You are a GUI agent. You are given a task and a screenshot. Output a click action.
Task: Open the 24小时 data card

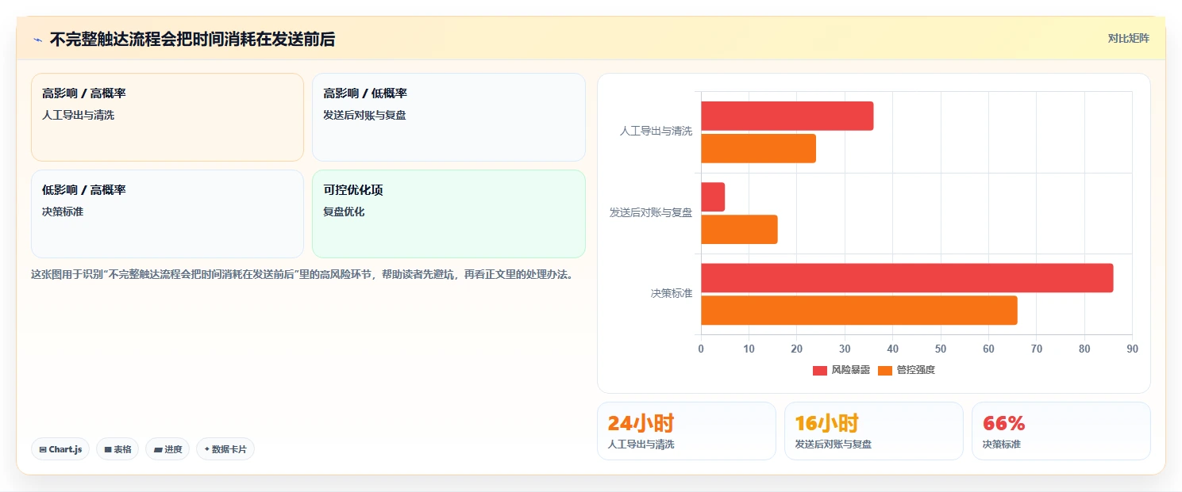pyautogui.click(x=686, y=431)
